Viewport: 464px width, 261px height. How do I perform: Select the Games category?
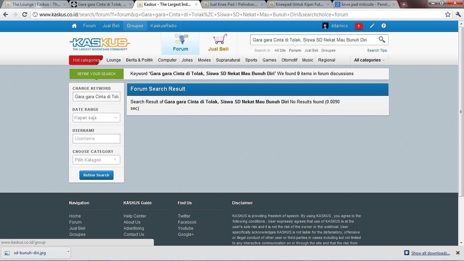[x=269, y=60]
